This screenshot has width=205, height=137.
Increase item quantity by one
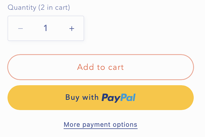pyautogui.click(x=72, y=29)
